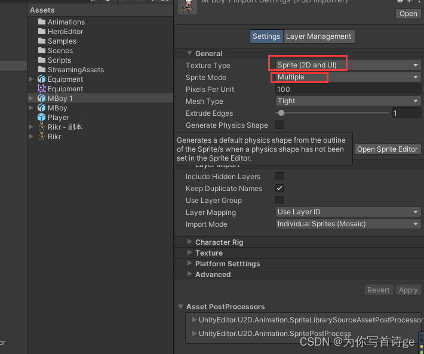Click the Layer Mapping label
This screenshot has height=354, width=424.
[211, 213]
